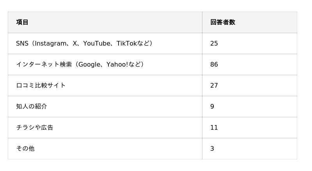312x171 pixels.
Task: Click the word Instagram in SNS row
Action: pos(51,43)
